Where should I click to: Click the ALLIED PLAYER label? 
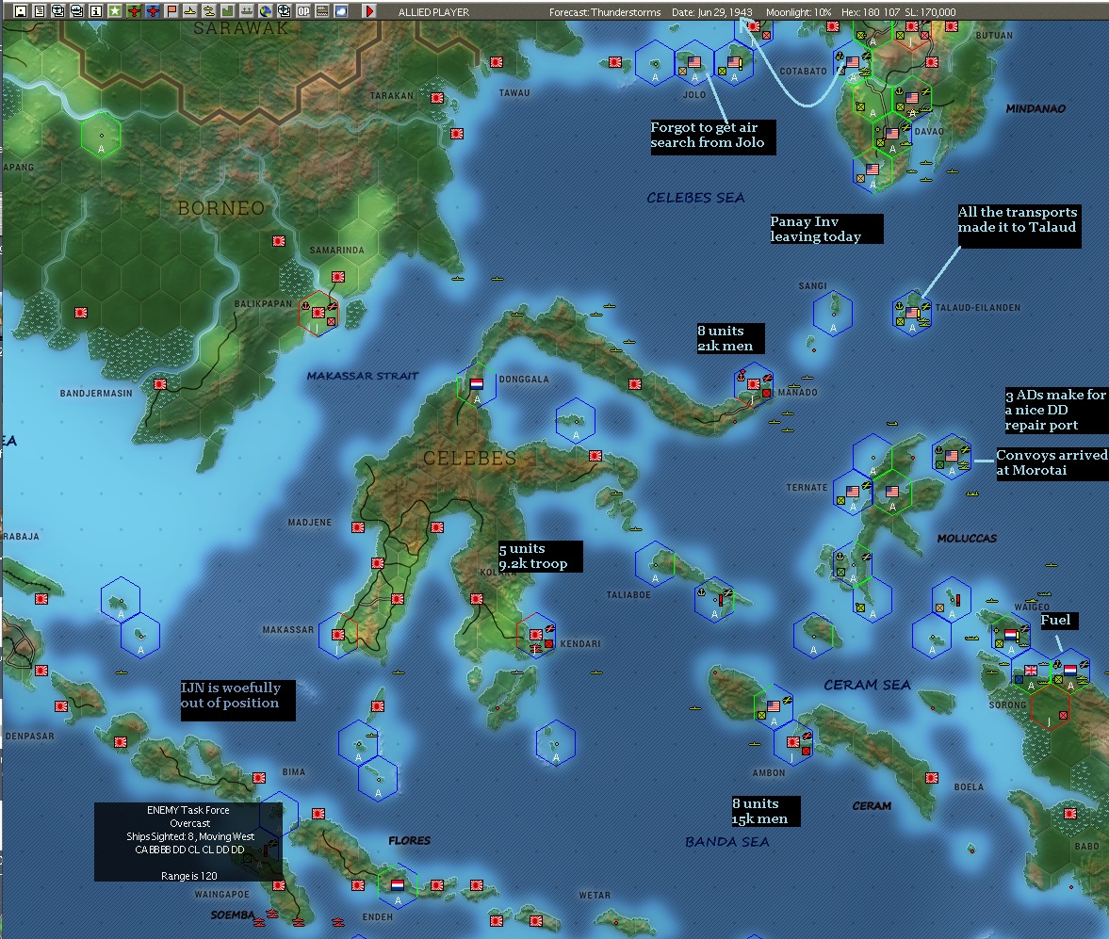(433, 12)
